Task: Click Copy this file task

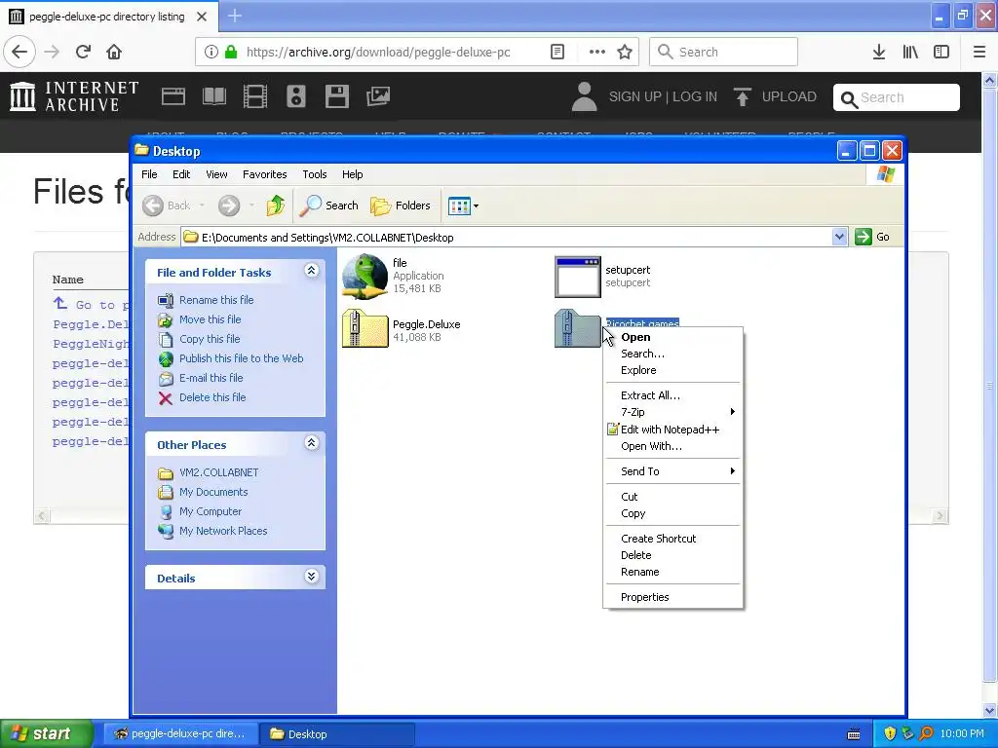Action: click(210, 339)
